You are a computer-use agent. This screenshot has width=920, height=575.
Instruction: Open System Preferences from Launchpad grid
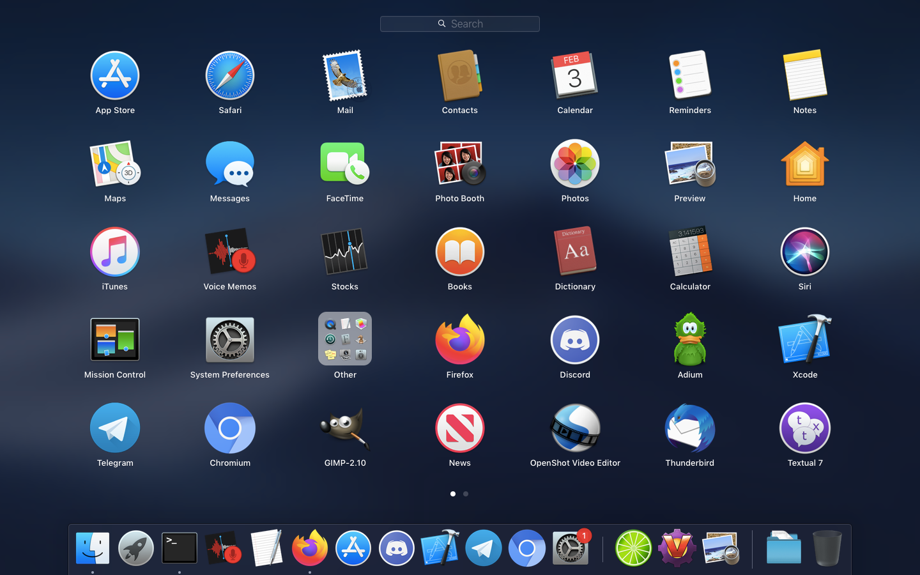pos(230,340)
